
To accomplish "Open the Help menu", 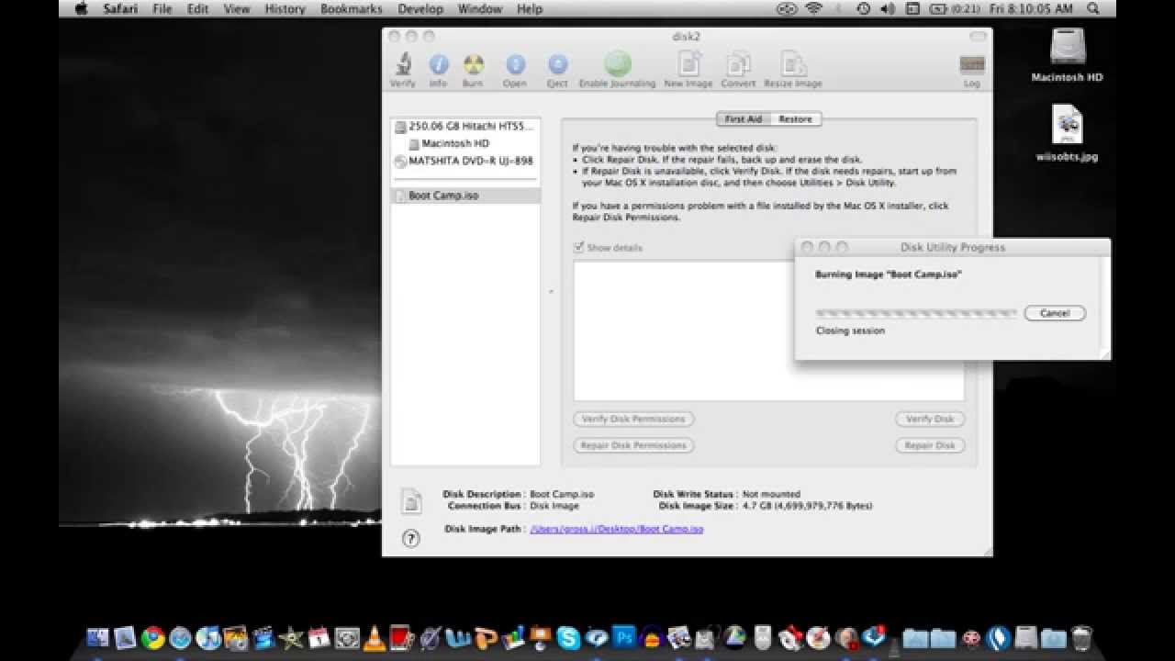I will pos(530,8).
